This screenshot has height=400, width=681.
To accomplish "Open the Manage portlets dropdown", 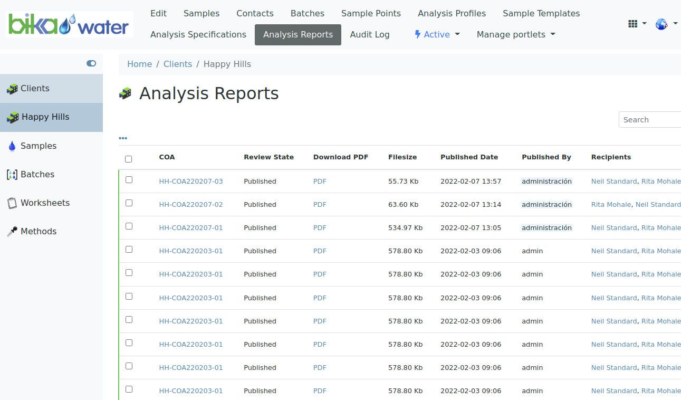I will 515,34.
